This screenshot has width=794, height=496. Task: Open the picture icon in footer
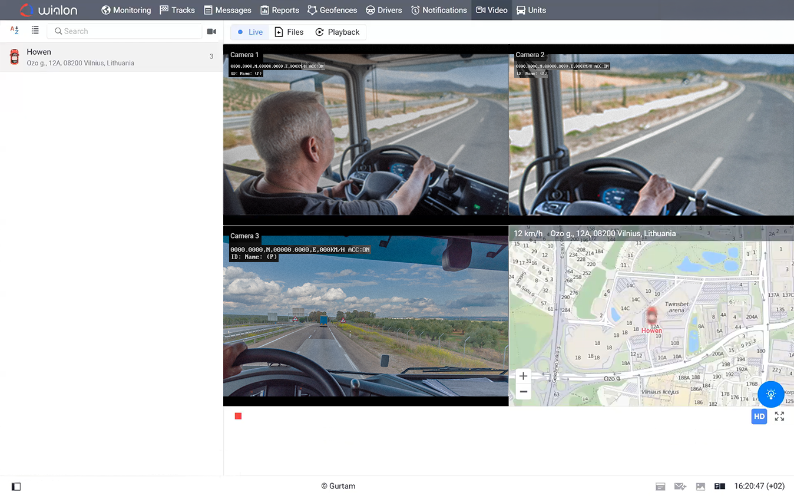point(700,487)
